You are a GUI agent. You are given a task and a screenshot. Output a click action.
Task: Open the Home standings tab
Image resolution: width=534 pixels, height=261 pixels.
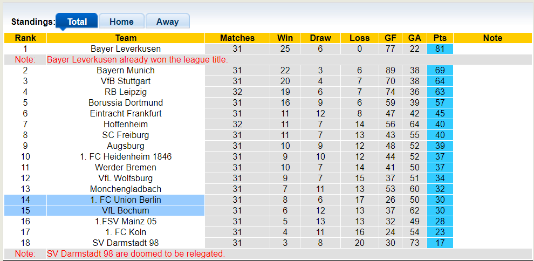coord(121,22)
